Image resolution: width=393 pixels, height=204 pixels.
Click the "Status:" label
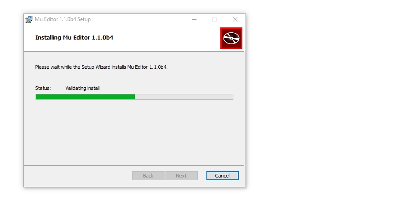(x=43, y=88)
